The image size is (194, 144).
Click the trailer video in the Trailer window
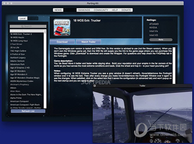[143, 115]
